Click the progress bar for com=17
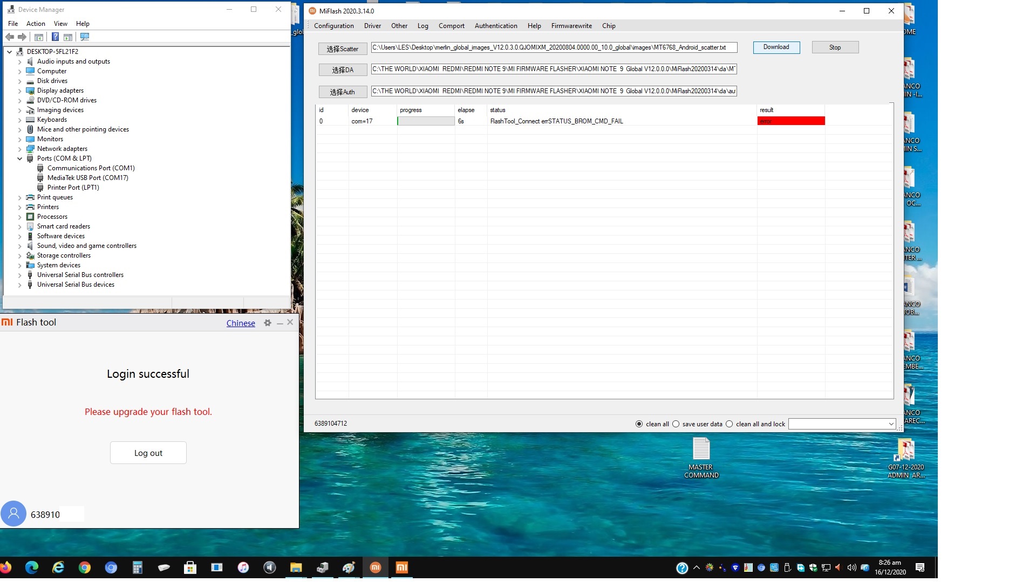The height and width of the screenshot is (582, 1036). [x=426, y=121]
